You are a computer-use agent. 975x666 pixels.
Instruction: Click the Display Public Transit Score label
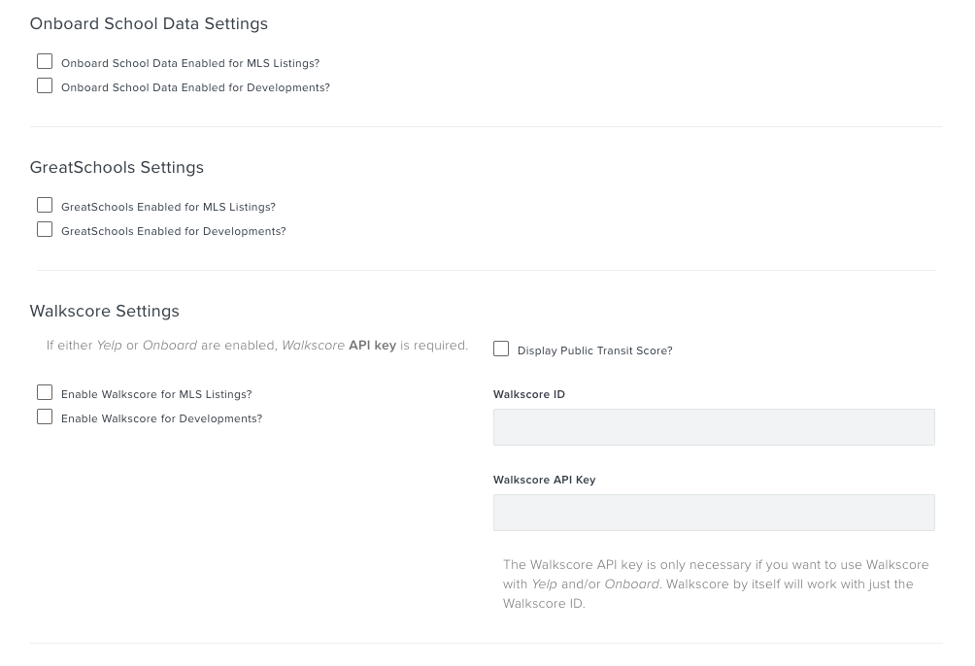594,350
